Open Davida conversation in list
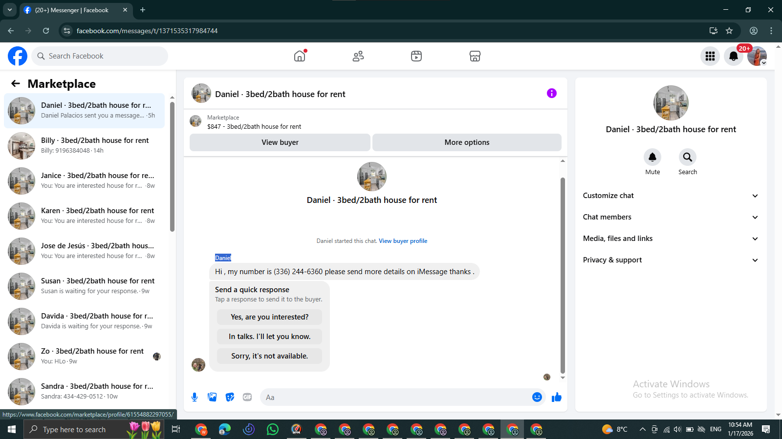 [x=84, y=321]
